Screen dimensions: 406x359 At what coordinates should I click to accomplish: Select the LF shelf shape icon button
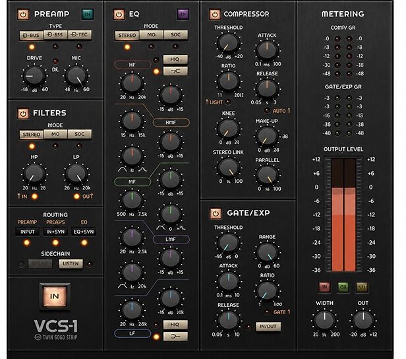175,337
